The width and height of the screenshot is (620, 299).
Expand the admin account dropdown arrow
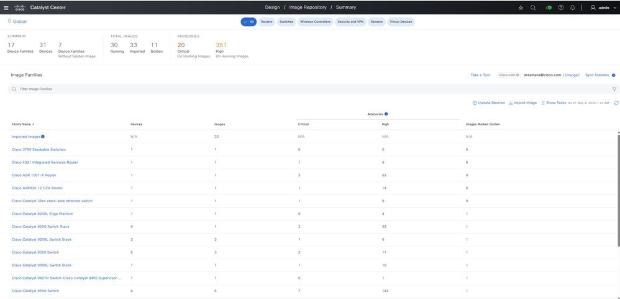[614, 7]
